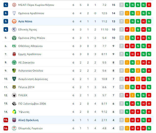Click the ΜΕΑΠ Πέρα Χωρίου-Νήσου team crest
This screenshot has width=156, height=133.
[x=14, y=5]
